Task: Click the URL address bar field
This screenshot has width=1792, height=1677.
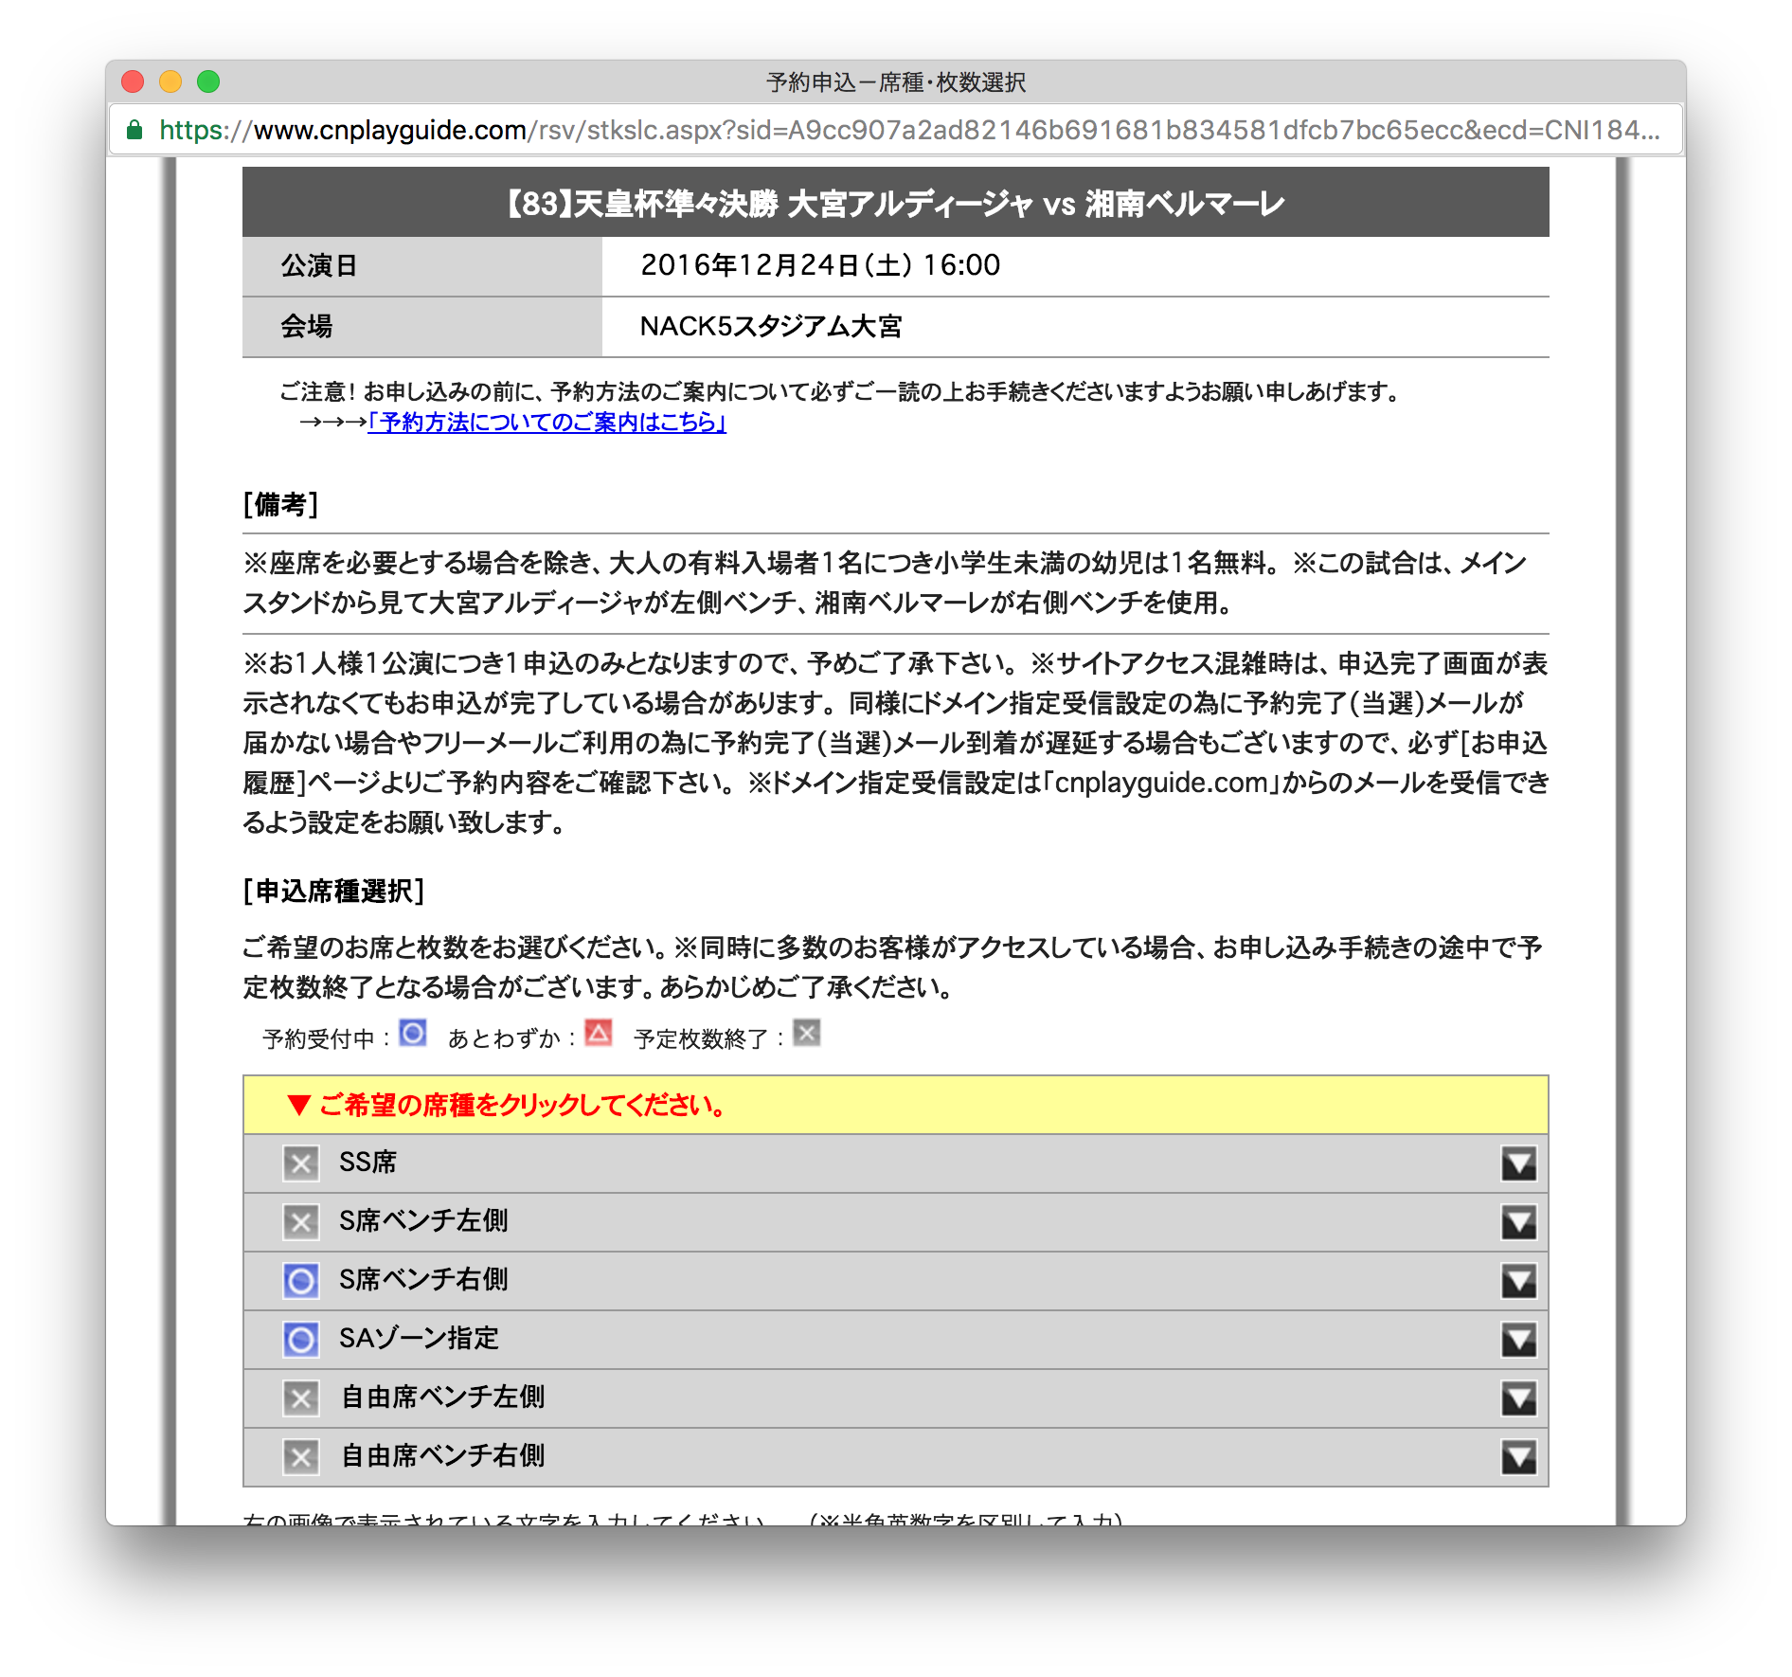Action: coord(909,130)
